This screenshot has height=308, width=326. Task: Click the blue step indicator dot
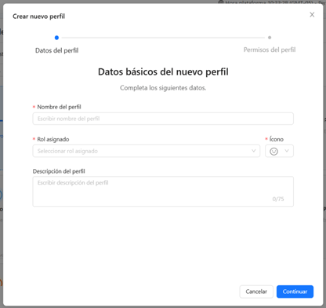pos(56,38)
